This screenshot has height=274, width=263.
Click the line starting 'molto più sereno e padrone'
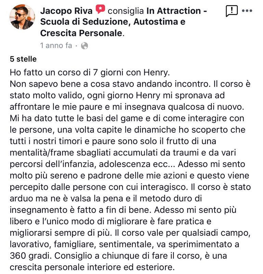[130, 176]
